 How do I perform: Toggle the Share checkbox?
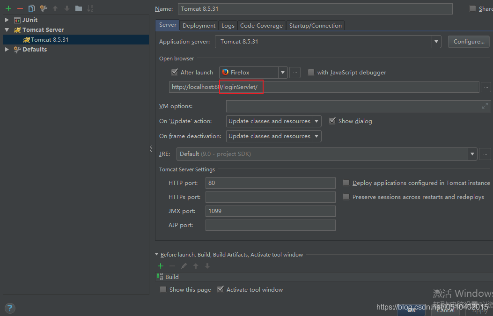pos(472,8)
